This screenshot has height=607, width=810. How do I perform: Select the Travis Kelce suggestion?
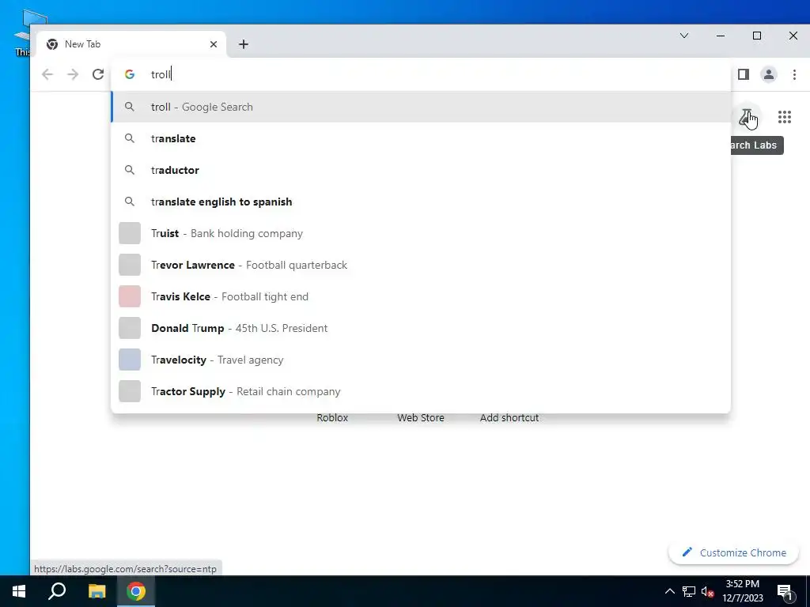tap(421, 296)
